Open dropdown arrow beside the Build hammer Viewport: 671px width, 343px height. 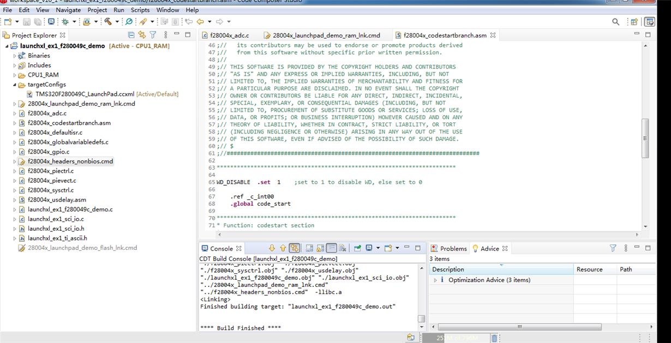(117, 22)
